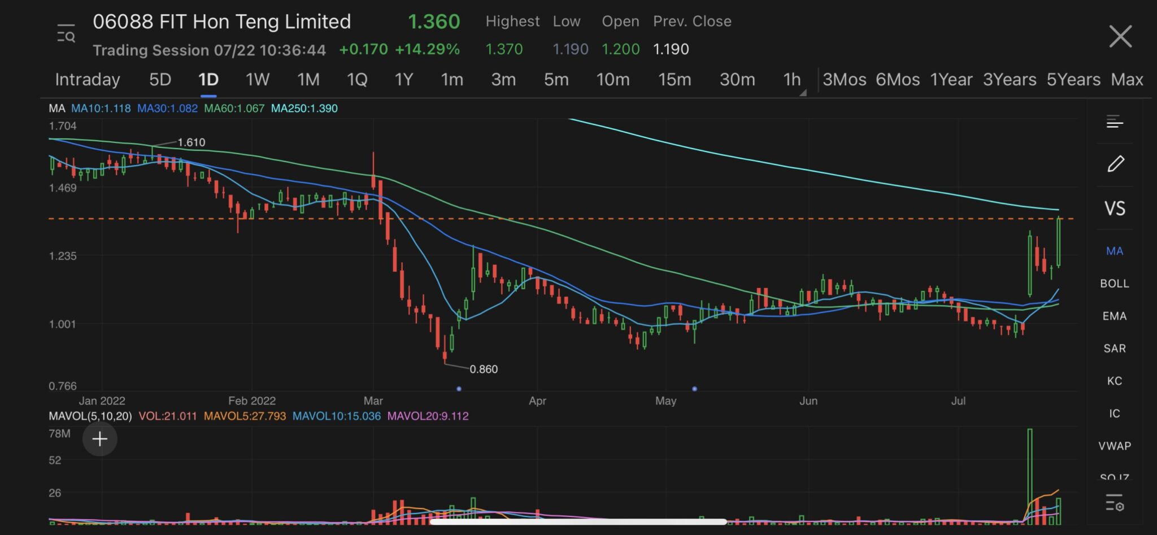1157x535 pixels.
Task: Click the 1.610 high price annotation
Action: (192, 142)
